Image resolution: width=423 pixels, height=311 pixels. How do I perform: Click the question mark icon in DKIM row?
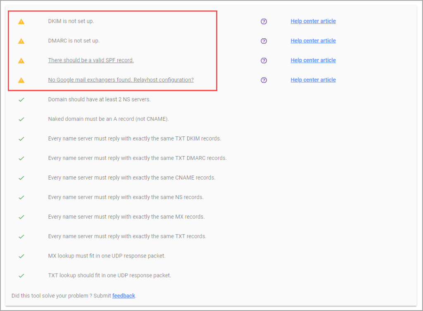click(x=264, y=21)
